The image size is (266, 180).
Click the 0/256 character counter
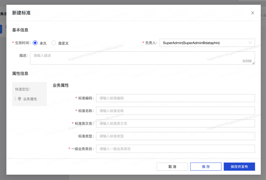click(x=247, y=61)
